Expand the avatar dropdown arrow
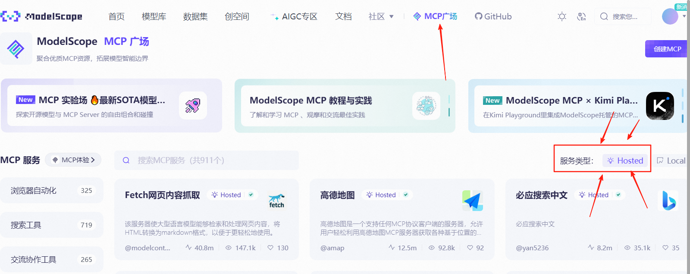690x274 pixels. [684, 16]
